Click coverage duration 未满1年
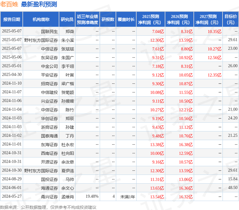The image size is (239, 210). [x=128, y=197]
